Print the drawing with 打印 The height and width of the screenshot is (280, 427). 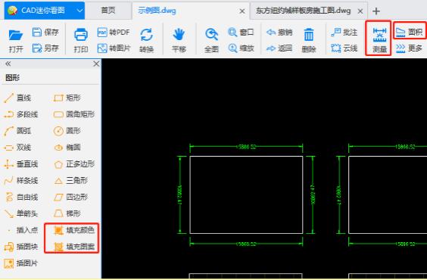click(x=81, y=41)
